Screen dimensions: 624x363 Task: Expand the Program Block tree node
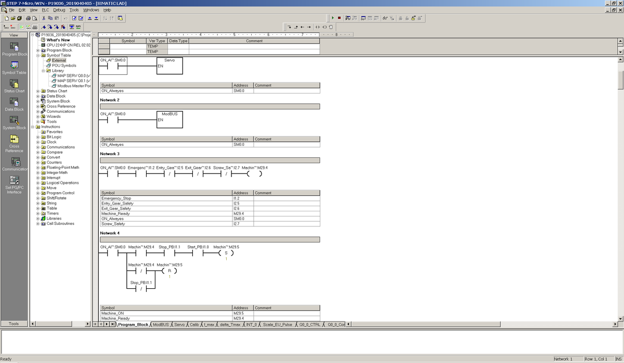pyautogui.click(x=38, y=50)
